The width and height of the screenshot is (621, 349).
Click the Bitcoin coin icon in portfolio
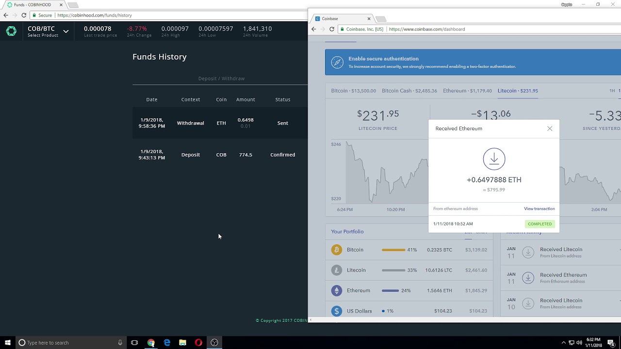pos(336,250)
